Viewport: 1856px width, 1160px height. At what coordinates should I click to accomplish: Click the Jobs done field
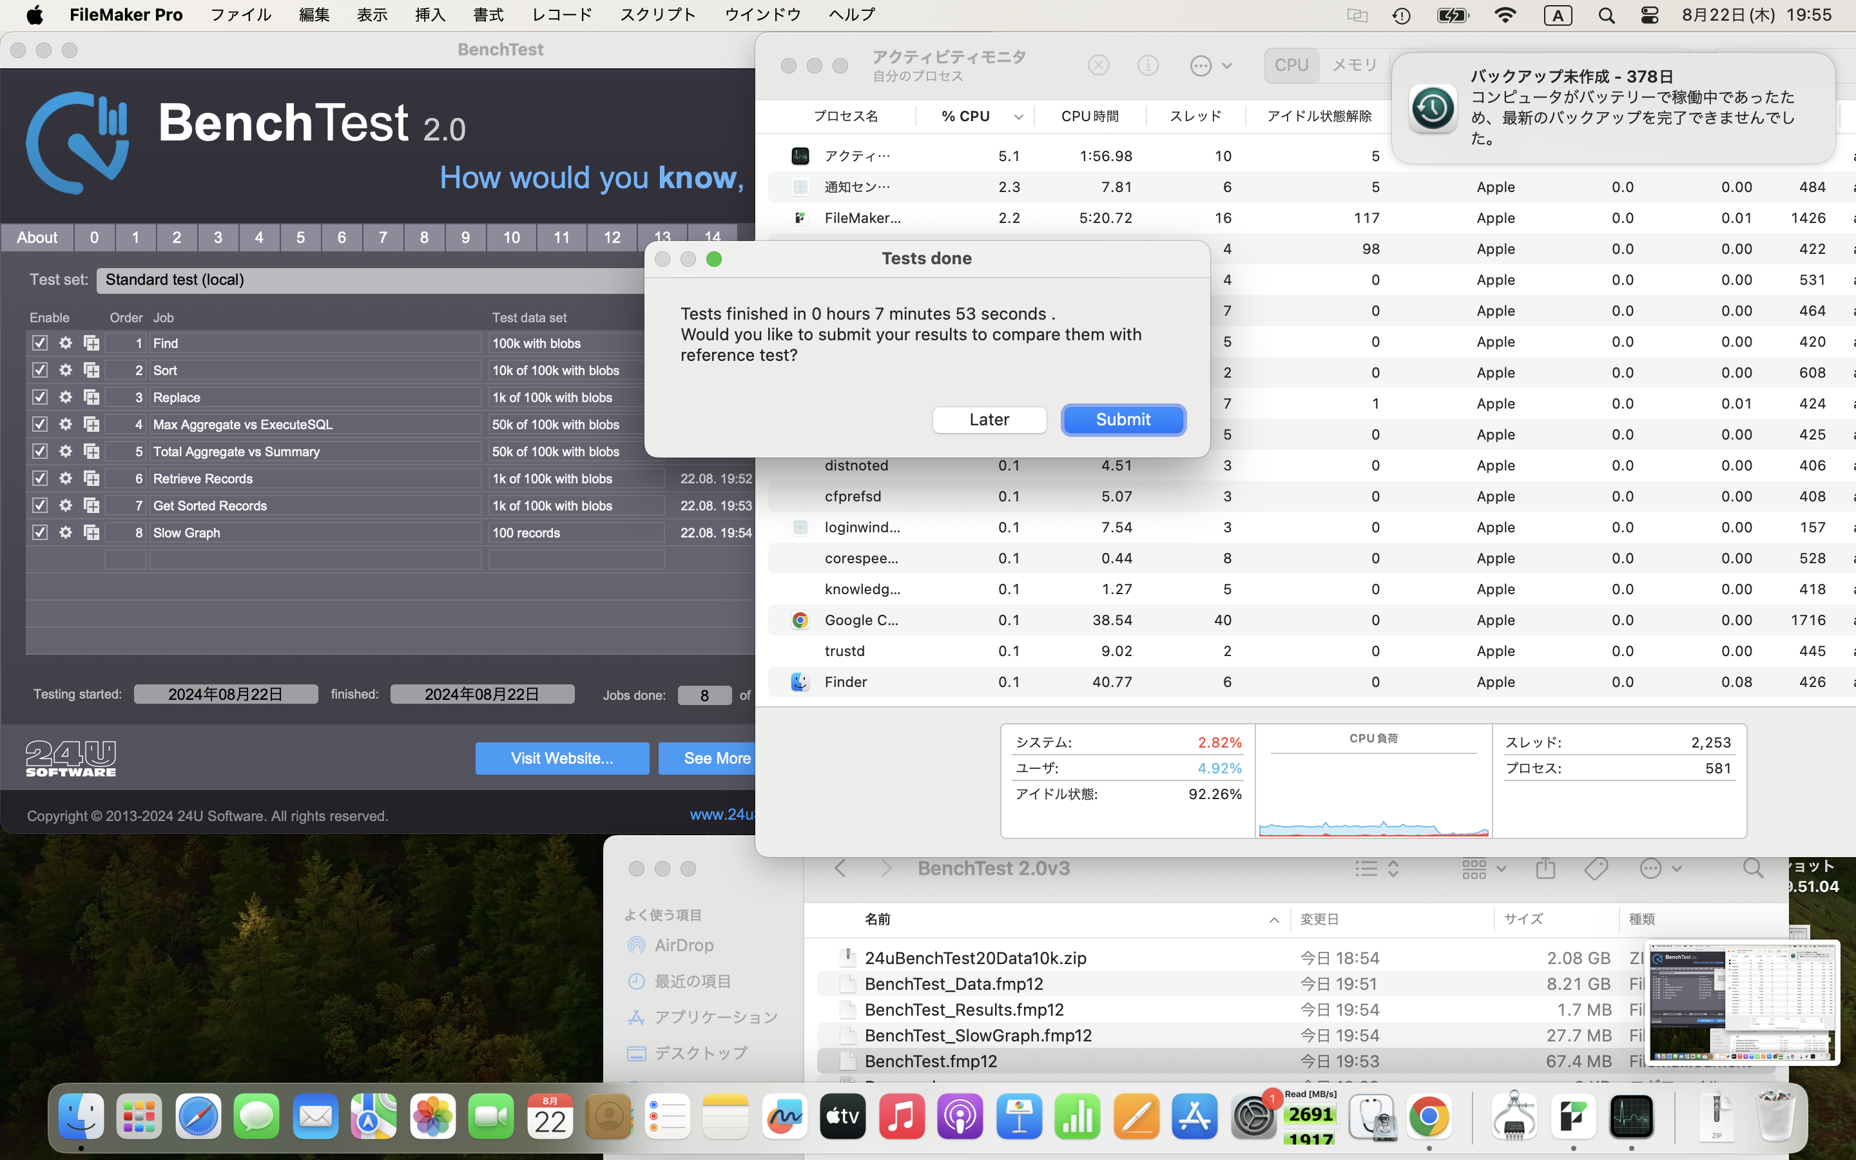[704, 696]
